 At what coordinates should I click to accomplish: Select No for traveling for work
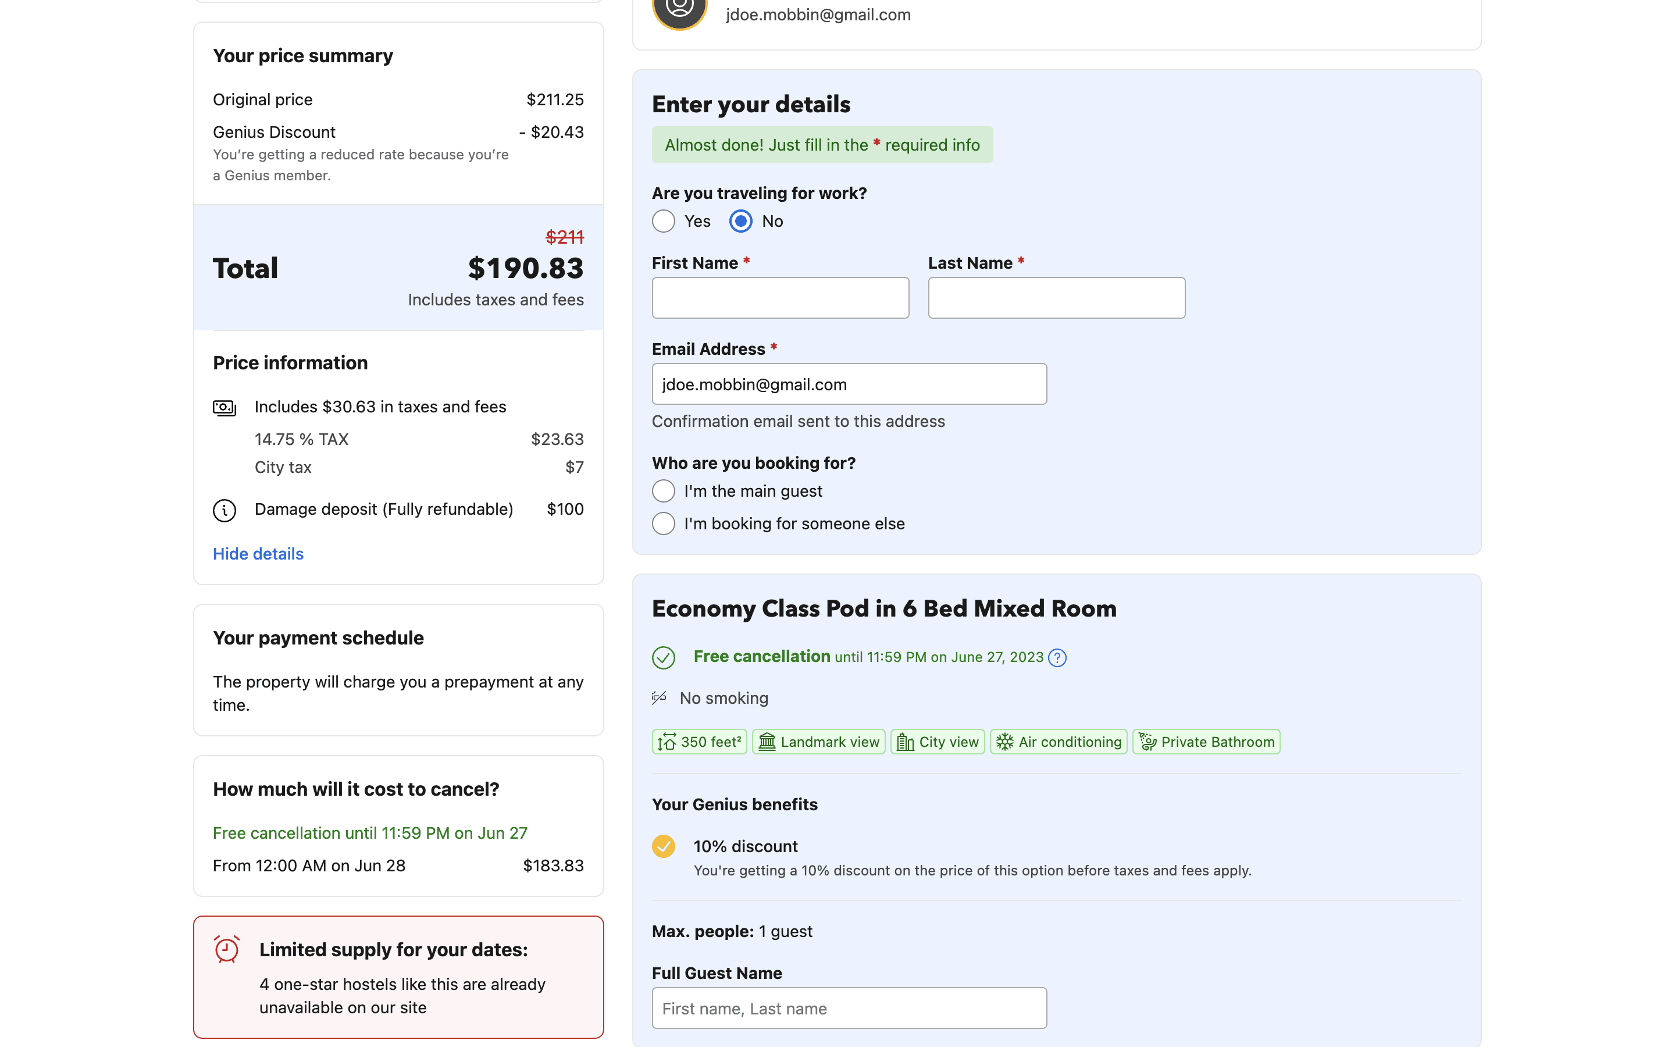740,222
